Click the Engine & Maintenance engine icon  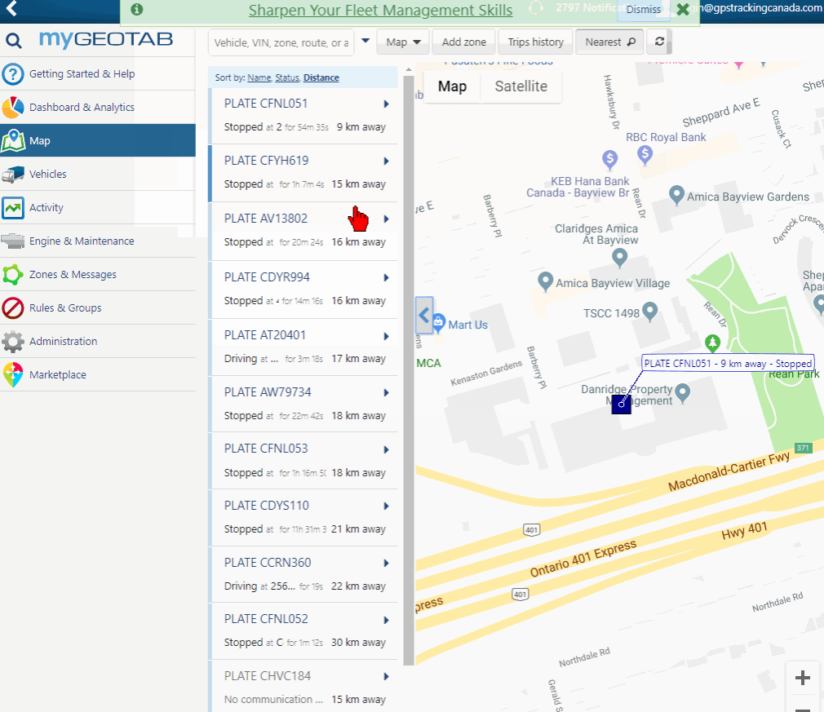[12, 241]
